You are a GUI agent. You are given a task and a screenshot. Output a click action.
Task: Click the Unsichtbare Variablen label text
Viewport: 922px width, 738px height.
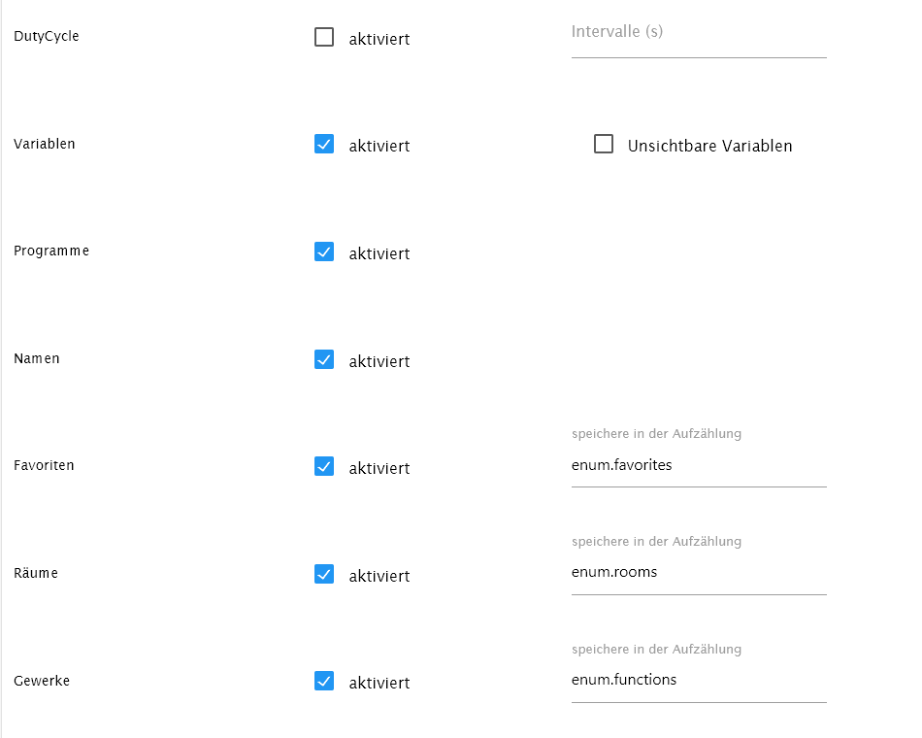(709, 146)
